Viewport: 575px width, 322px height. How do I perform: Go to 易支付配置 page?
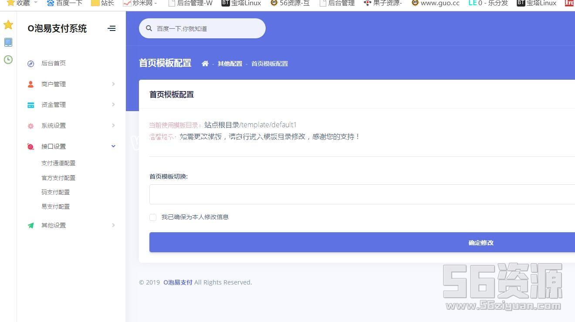click(55, 207)
